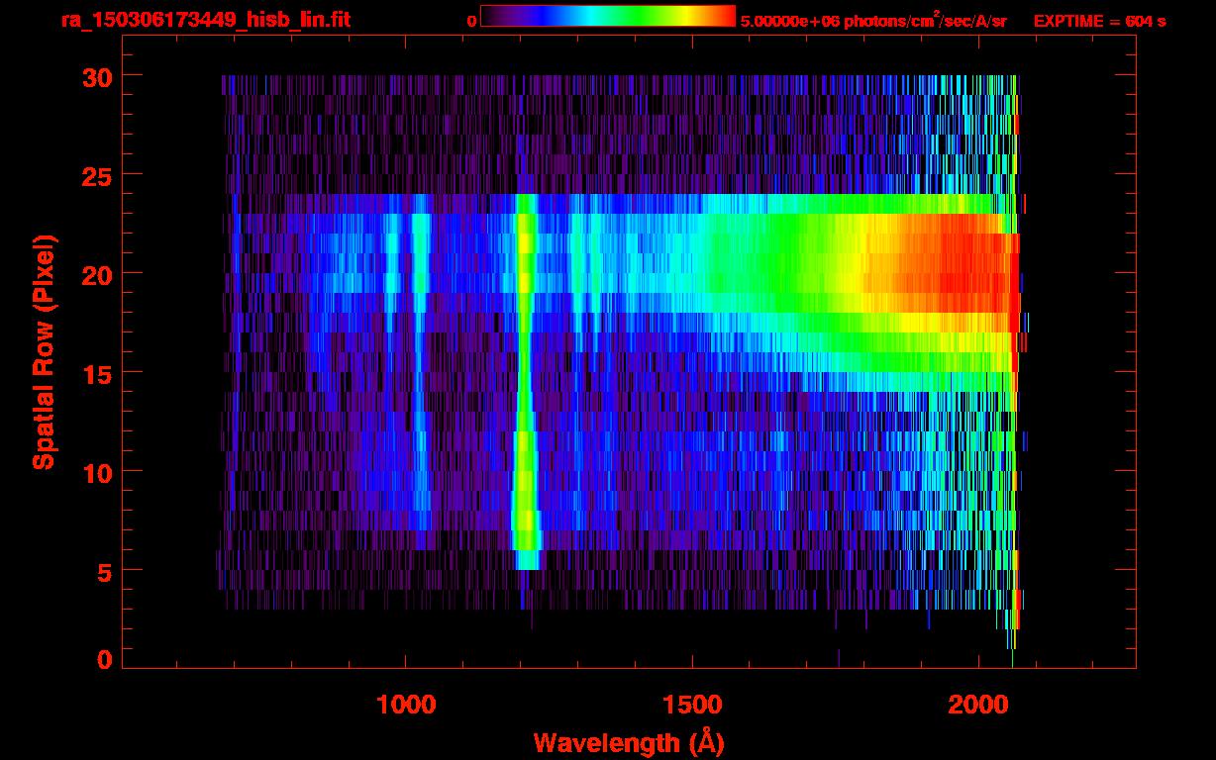Click the 5.00000e+06 photons/cm²/sec/Å/sr label
Image resolution: width=1216 pixels, height=760 pixels.
pos(873,20)
